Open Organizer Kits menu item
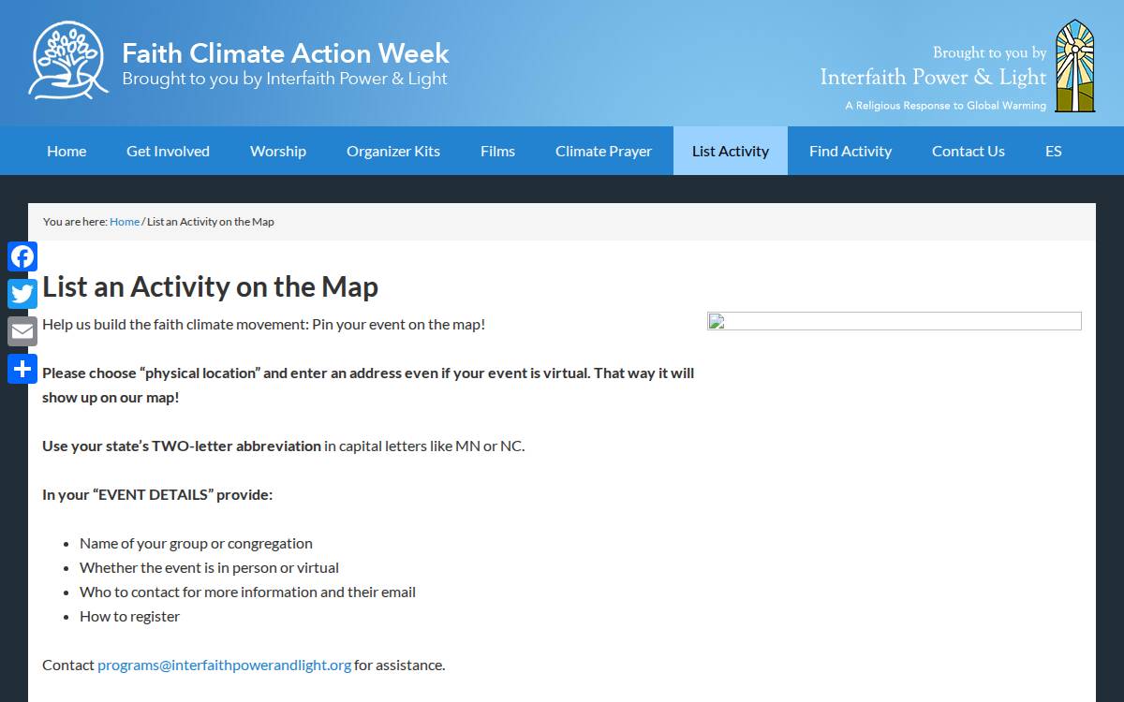Viewport: 1124px width, 702px height. click(393, 151)
